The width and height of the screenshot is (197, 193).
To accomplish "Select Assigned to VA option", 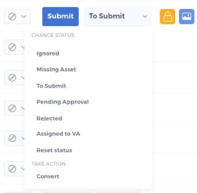I will [x=58, y=134].
